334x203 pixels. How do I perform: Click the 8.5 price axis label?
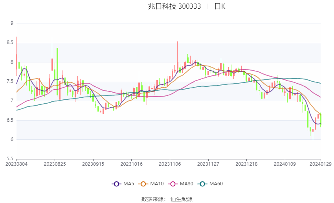10,42
